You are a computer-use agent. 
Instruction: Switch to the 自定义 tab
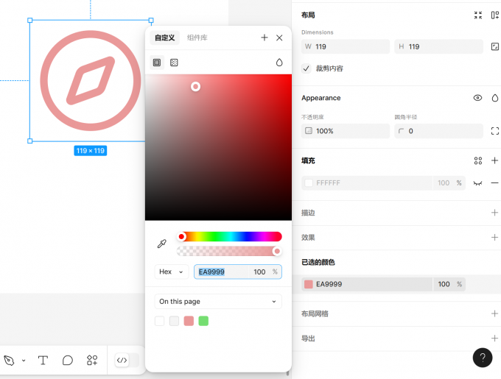165,38
